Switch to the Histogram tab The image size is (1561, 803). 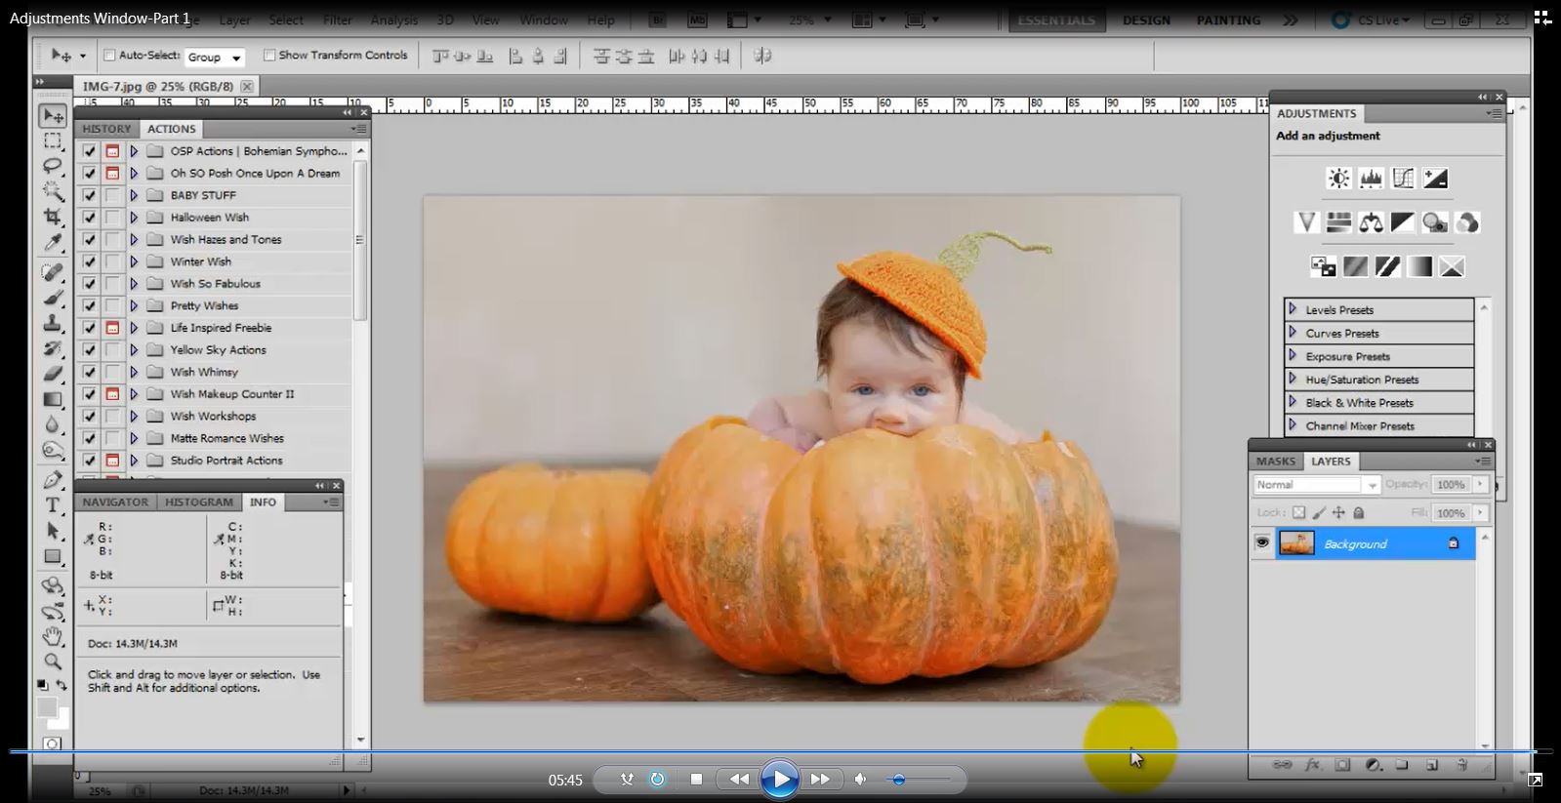pyautogui.click(x=199, y=502)
